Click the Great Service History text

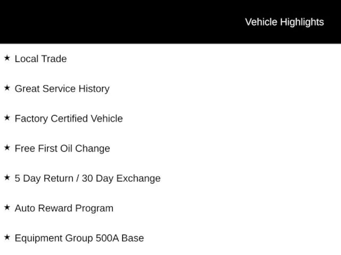(x=62, y=89)
